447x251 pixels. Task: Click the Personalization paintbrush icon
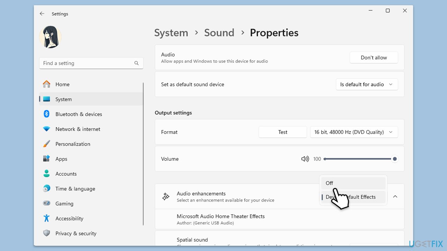(x=46, y=144)
